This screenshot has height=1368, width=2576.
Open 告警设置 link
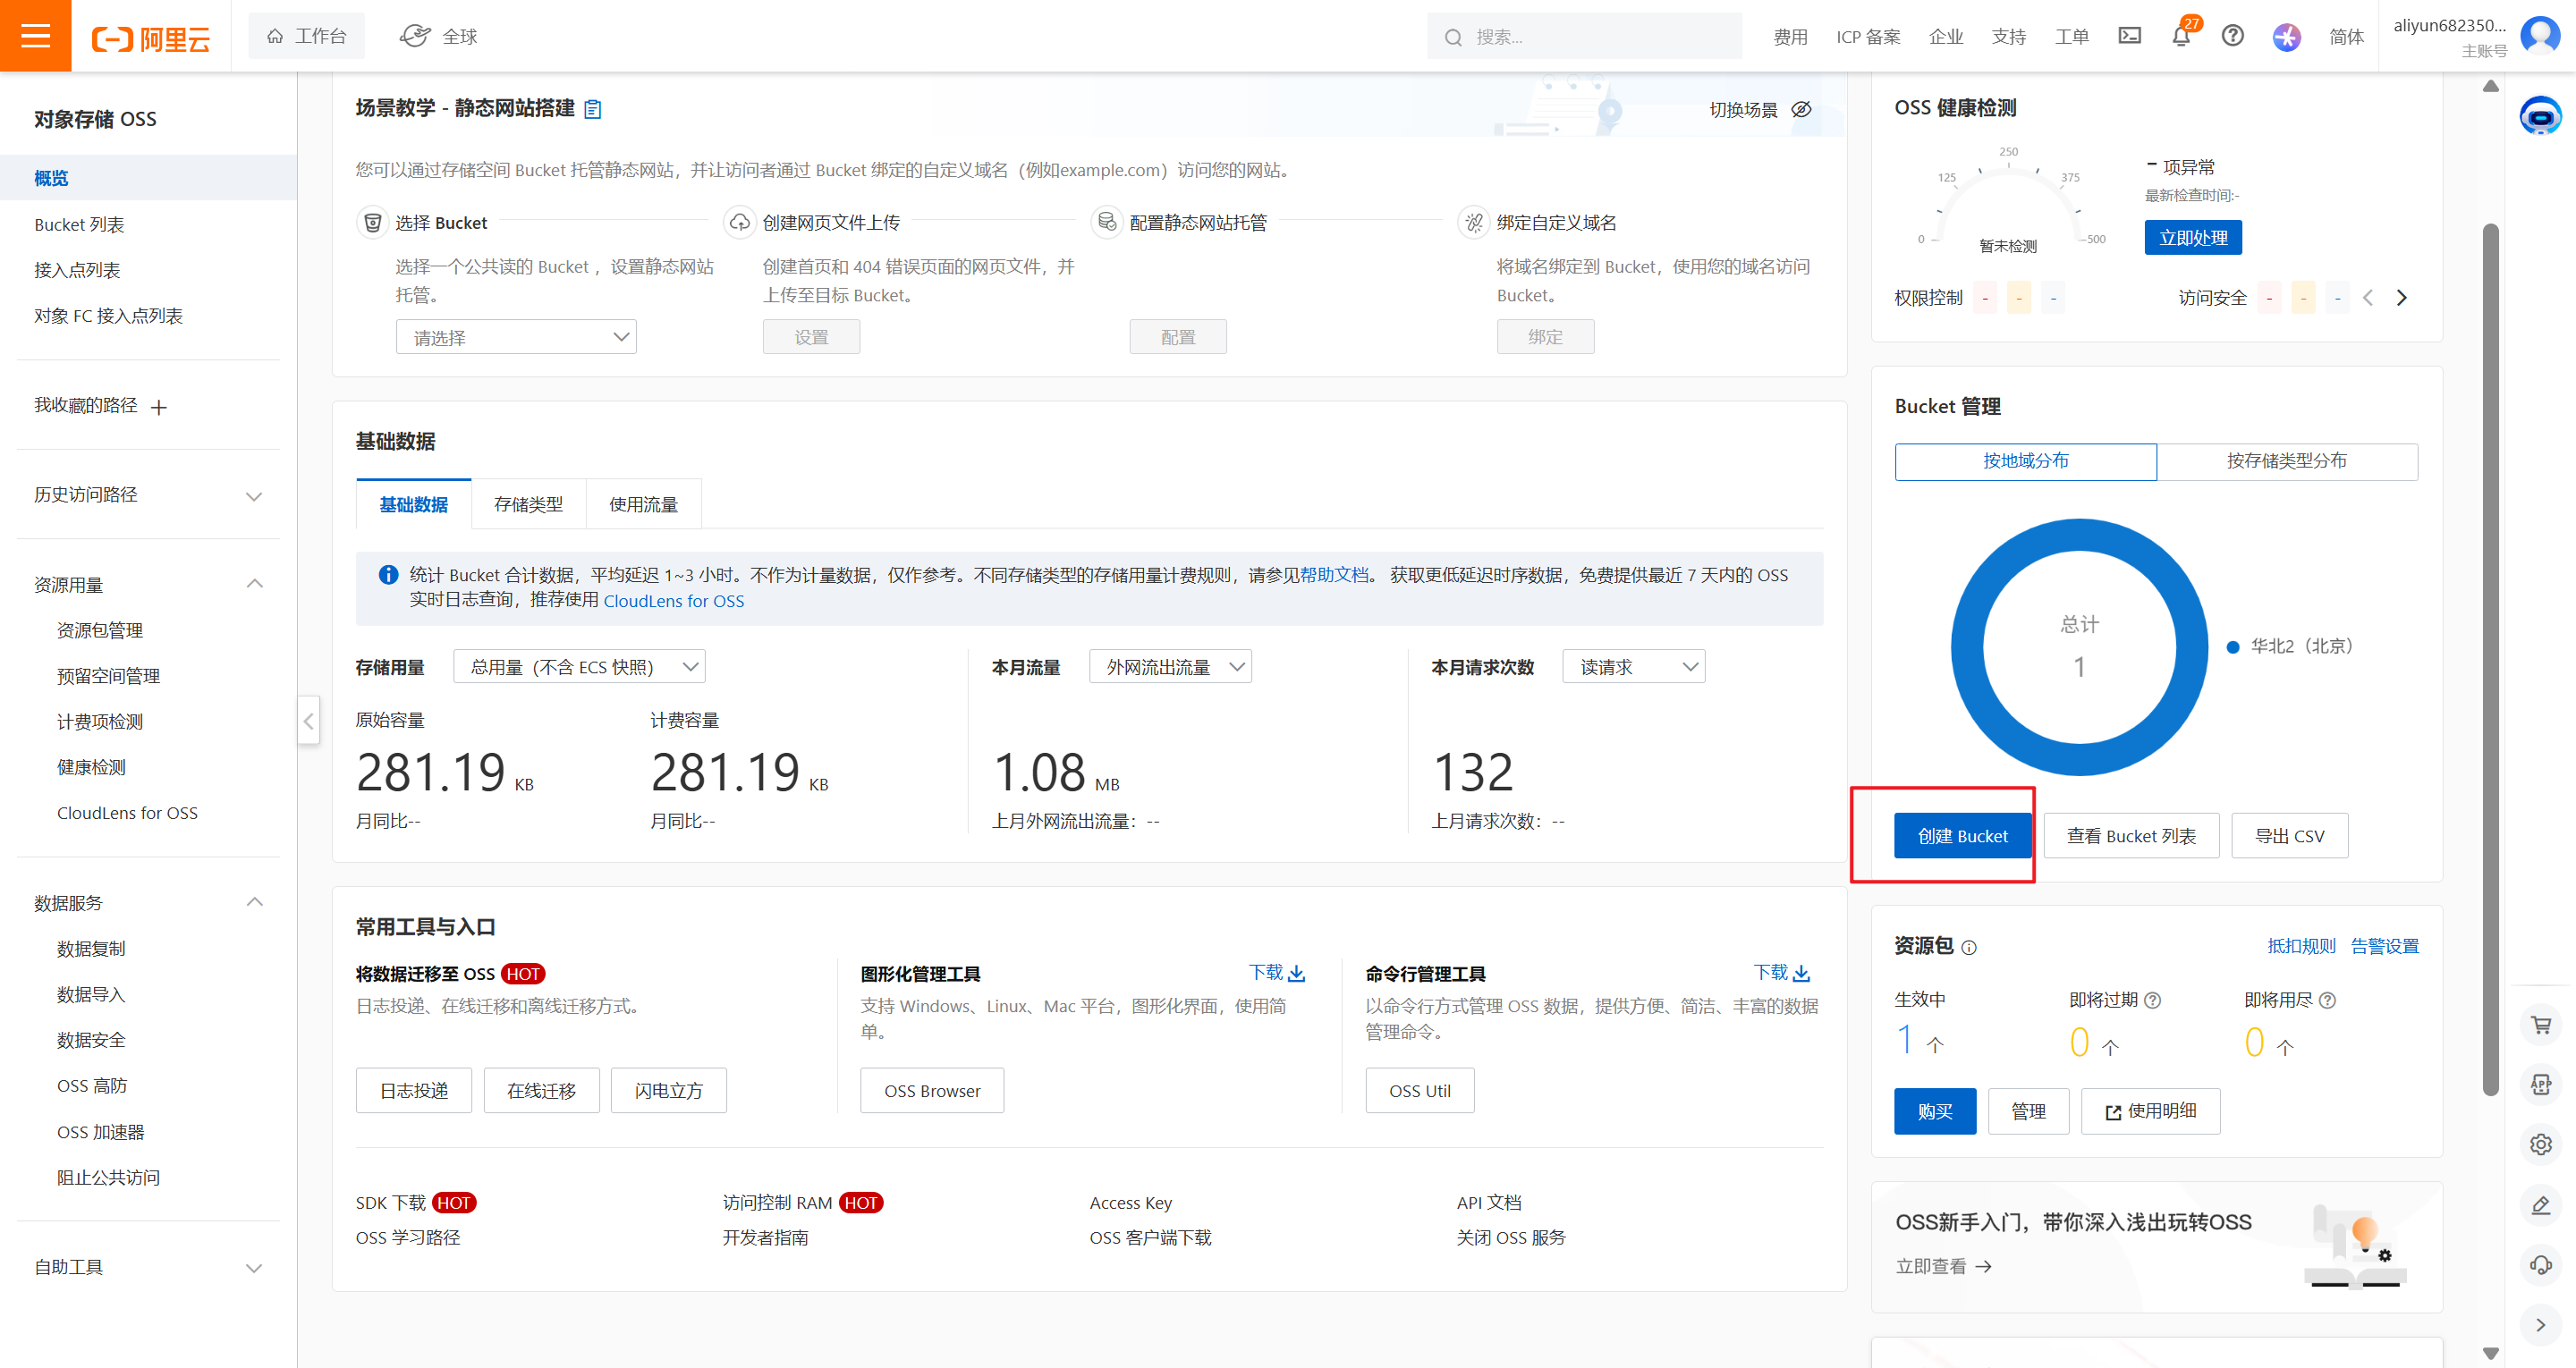2384,946
